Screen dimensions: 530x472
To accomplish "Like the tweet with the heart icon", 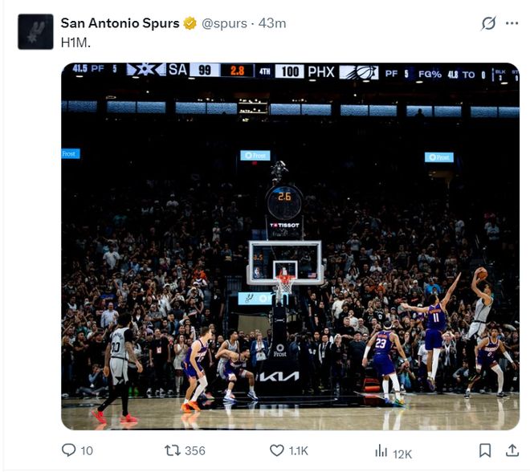I will click(x=276, y=451).
